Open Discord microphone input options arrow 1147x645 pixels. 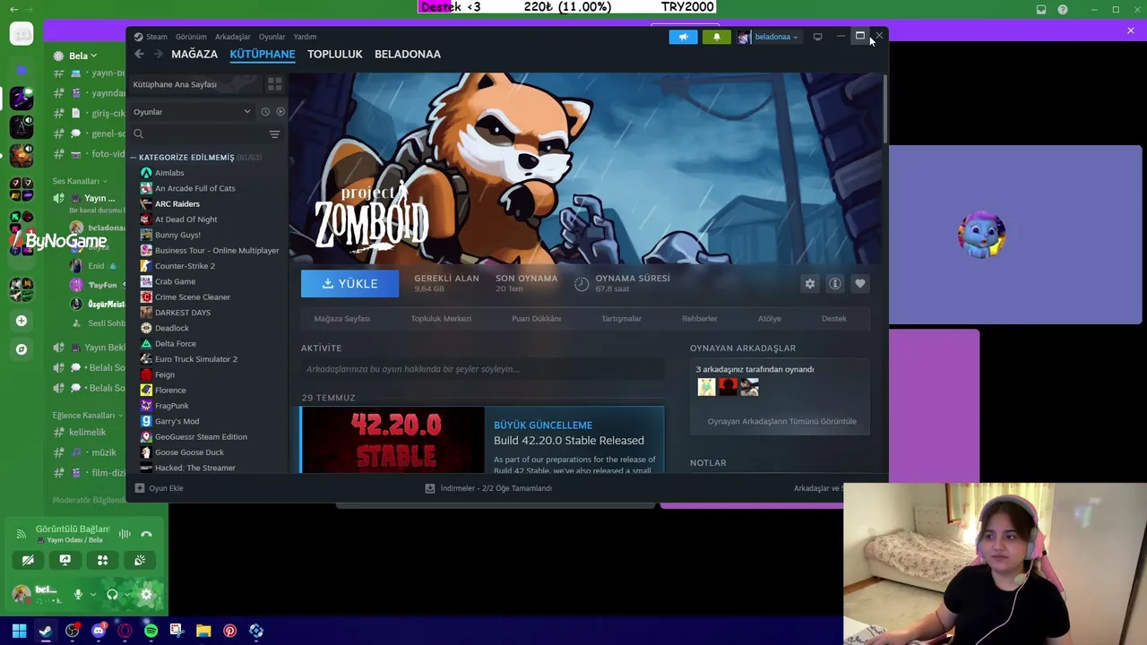(92, 594)
